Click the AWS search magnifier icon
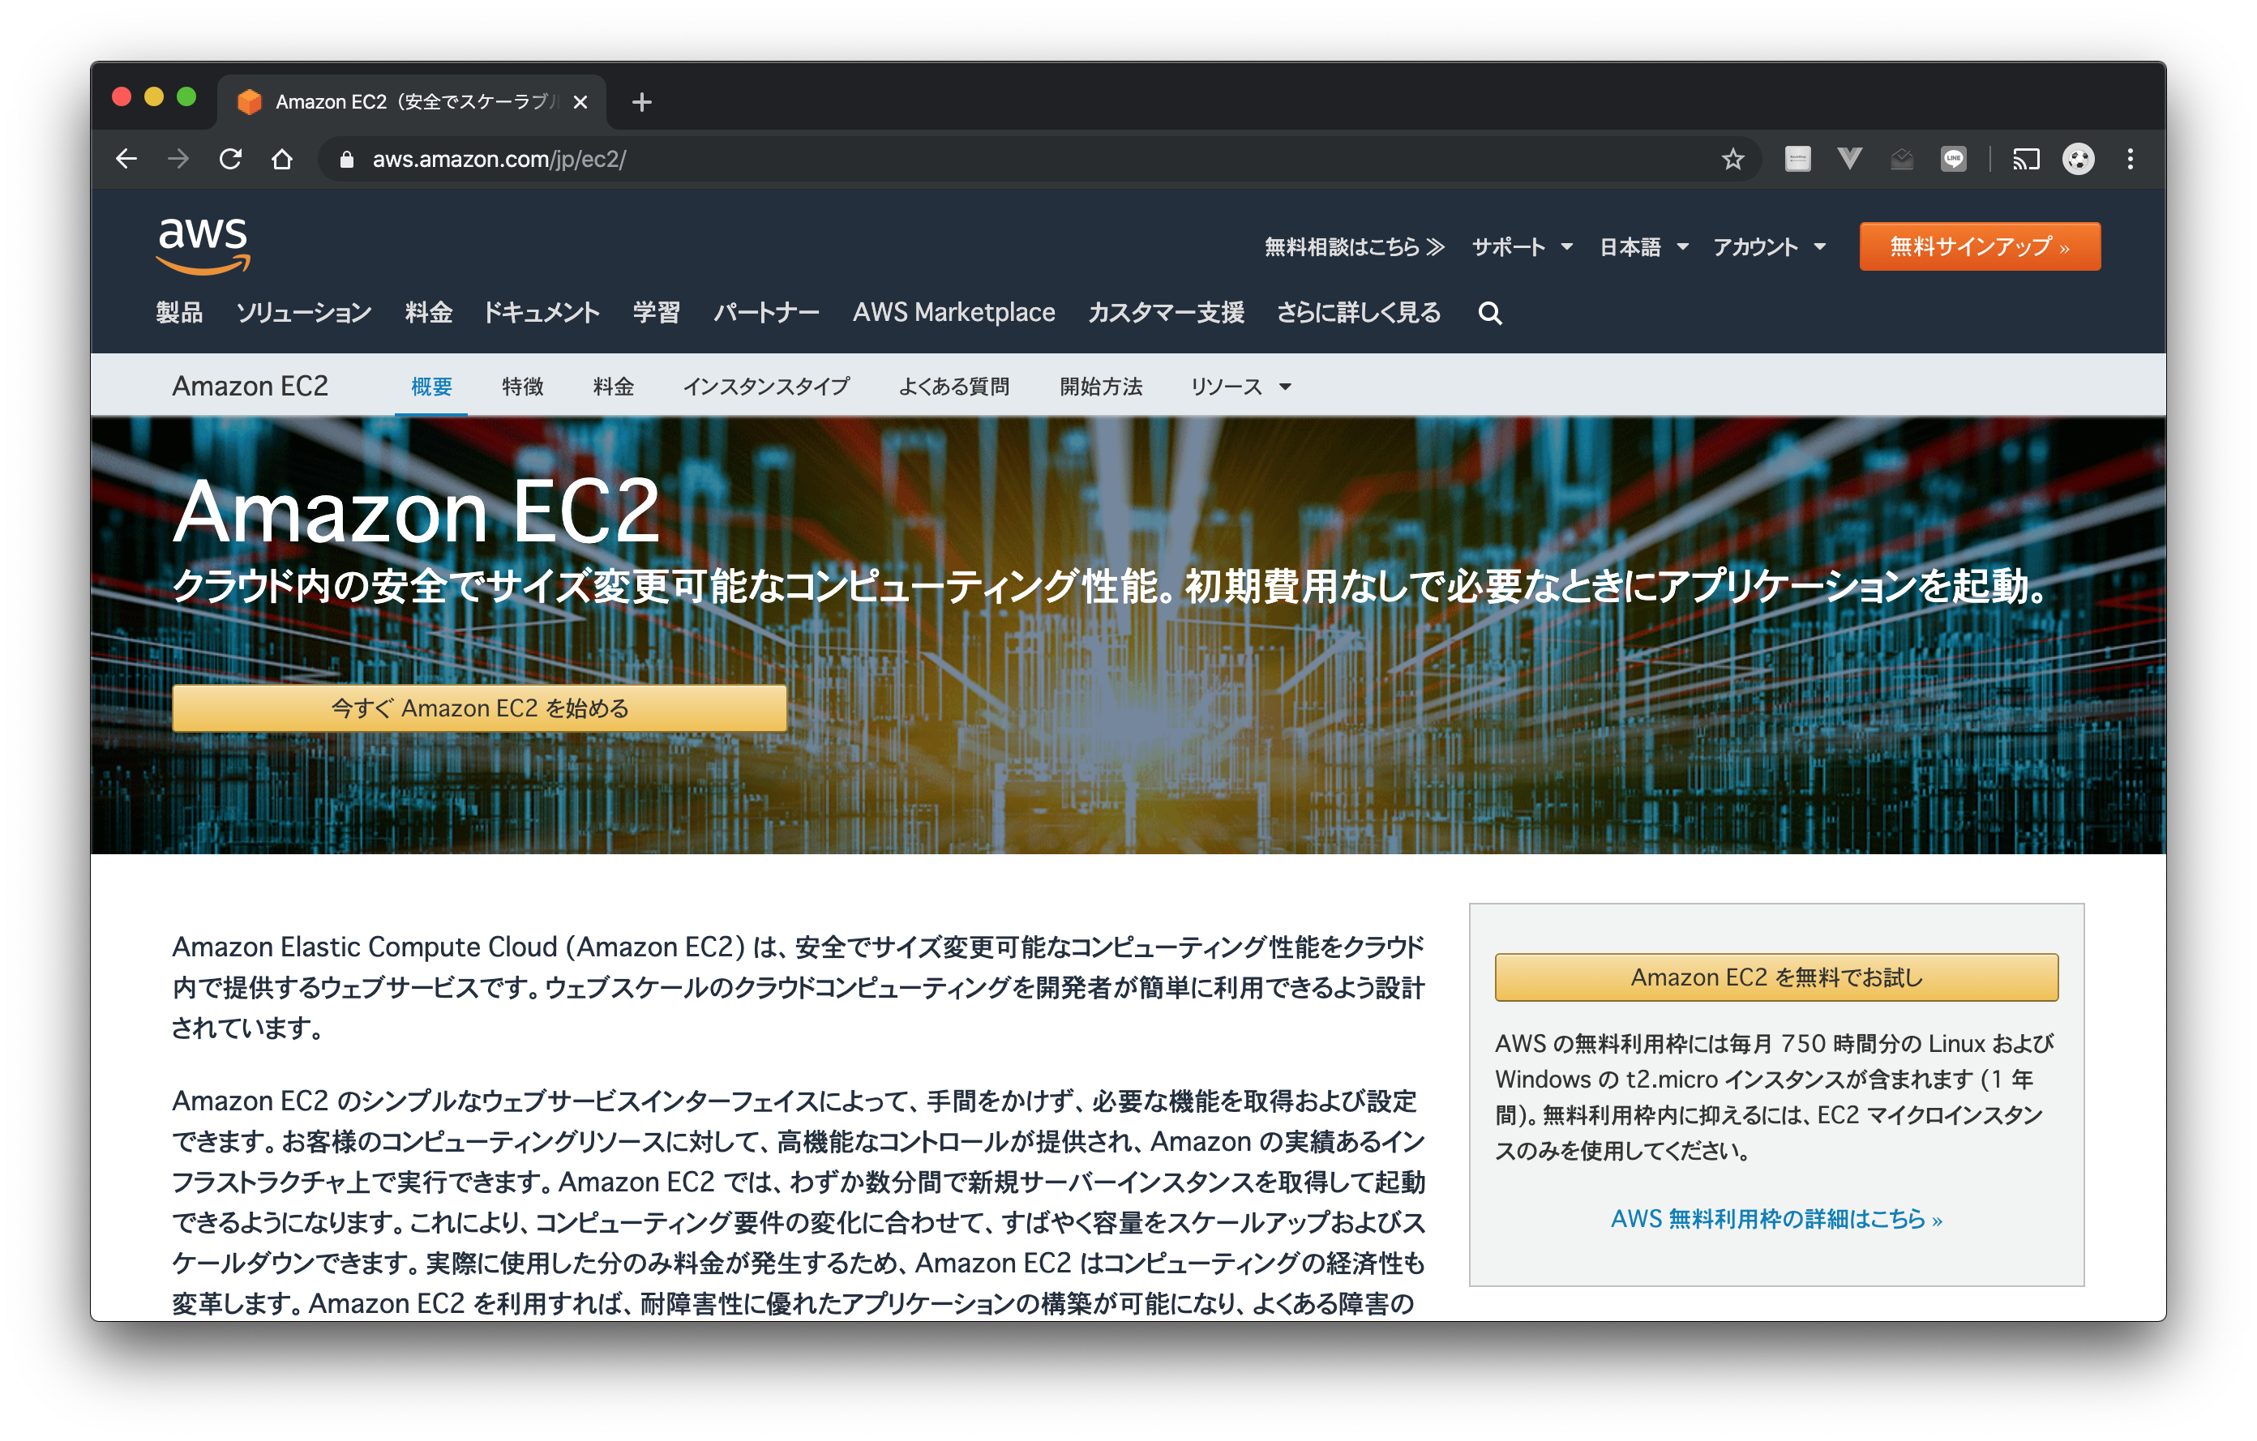This screenshot has width=2257, height=1441. 1490,313
